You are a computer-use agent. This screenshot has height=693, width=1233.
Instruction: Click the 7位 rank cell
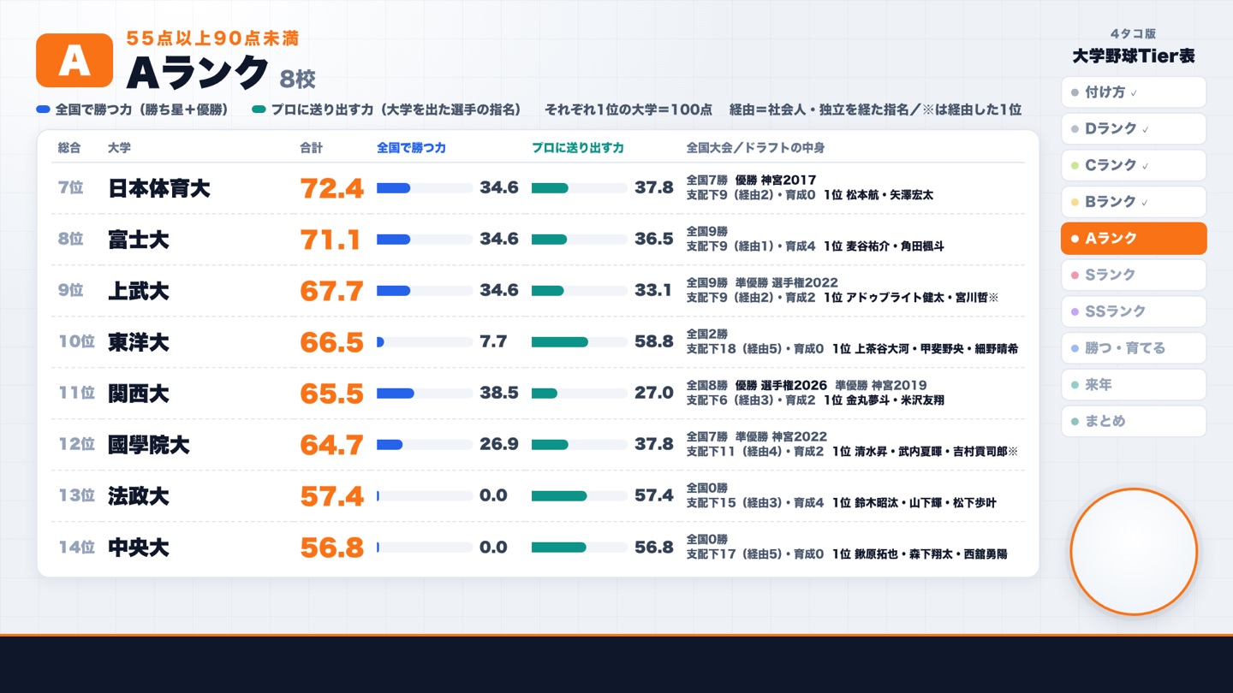70,188
